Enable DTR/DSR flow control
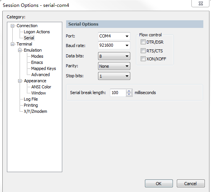This screenshot has height=192, width=211. [x=143, y=42]
